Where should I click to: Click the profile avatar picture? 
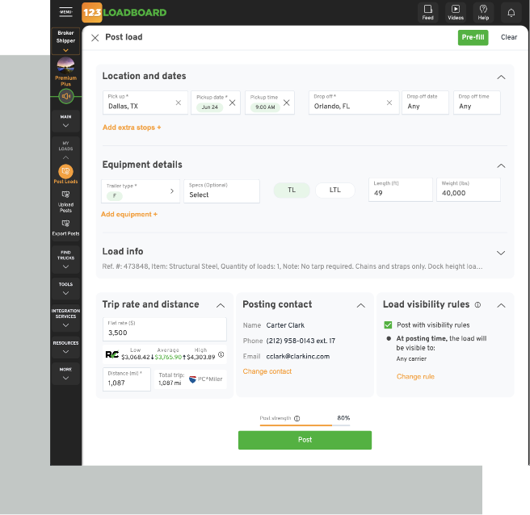click(x=65, y=65)
